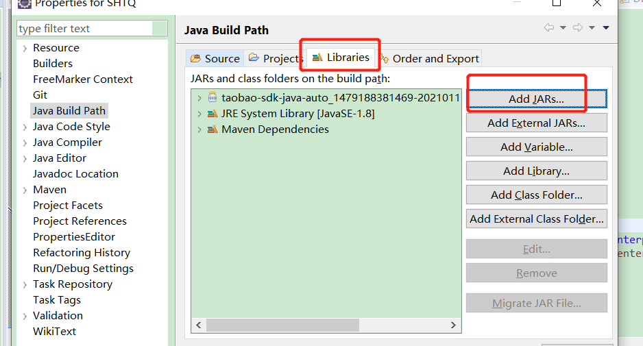Expand the Maven Dependencies node
Screen dimensions: 643x346
click(x=199, y=129)
